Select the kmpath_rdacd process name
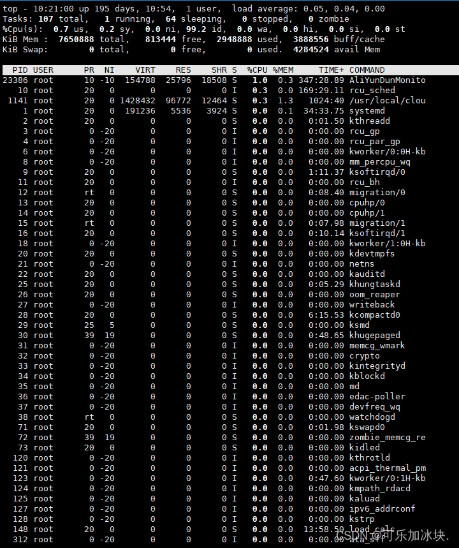459x548 pixels. (x=380, y=488)
